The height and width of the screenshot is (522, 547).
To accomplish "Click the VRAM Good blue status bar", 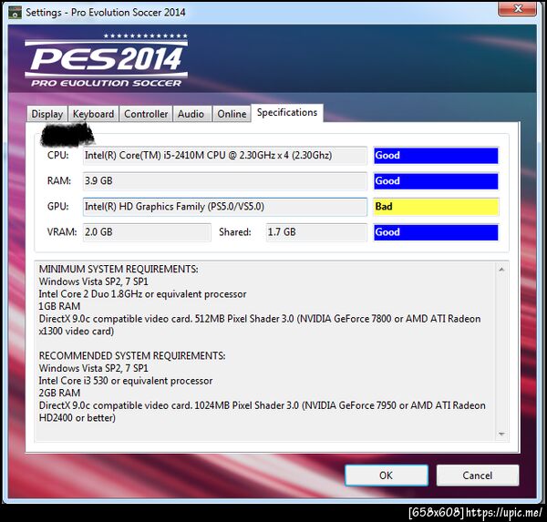I will [436, 232].
